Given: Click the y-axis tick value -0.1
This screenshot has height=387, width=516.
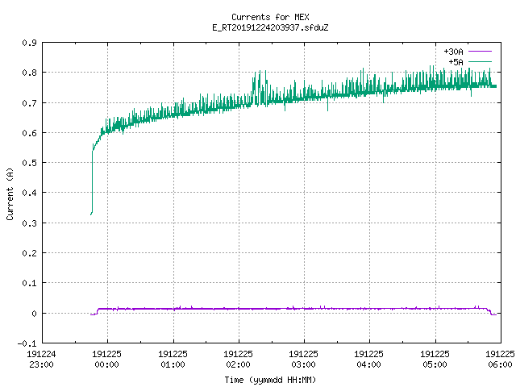Looking at the screenshot, I should (x=27, y=343).
